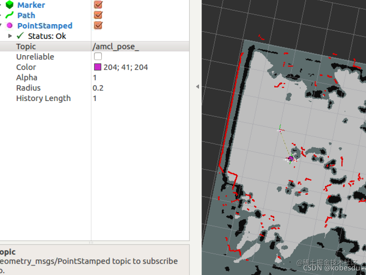Viewport: 366px width, 275px height.
Task: Edit the History Length value
Action: pos(140,98)
